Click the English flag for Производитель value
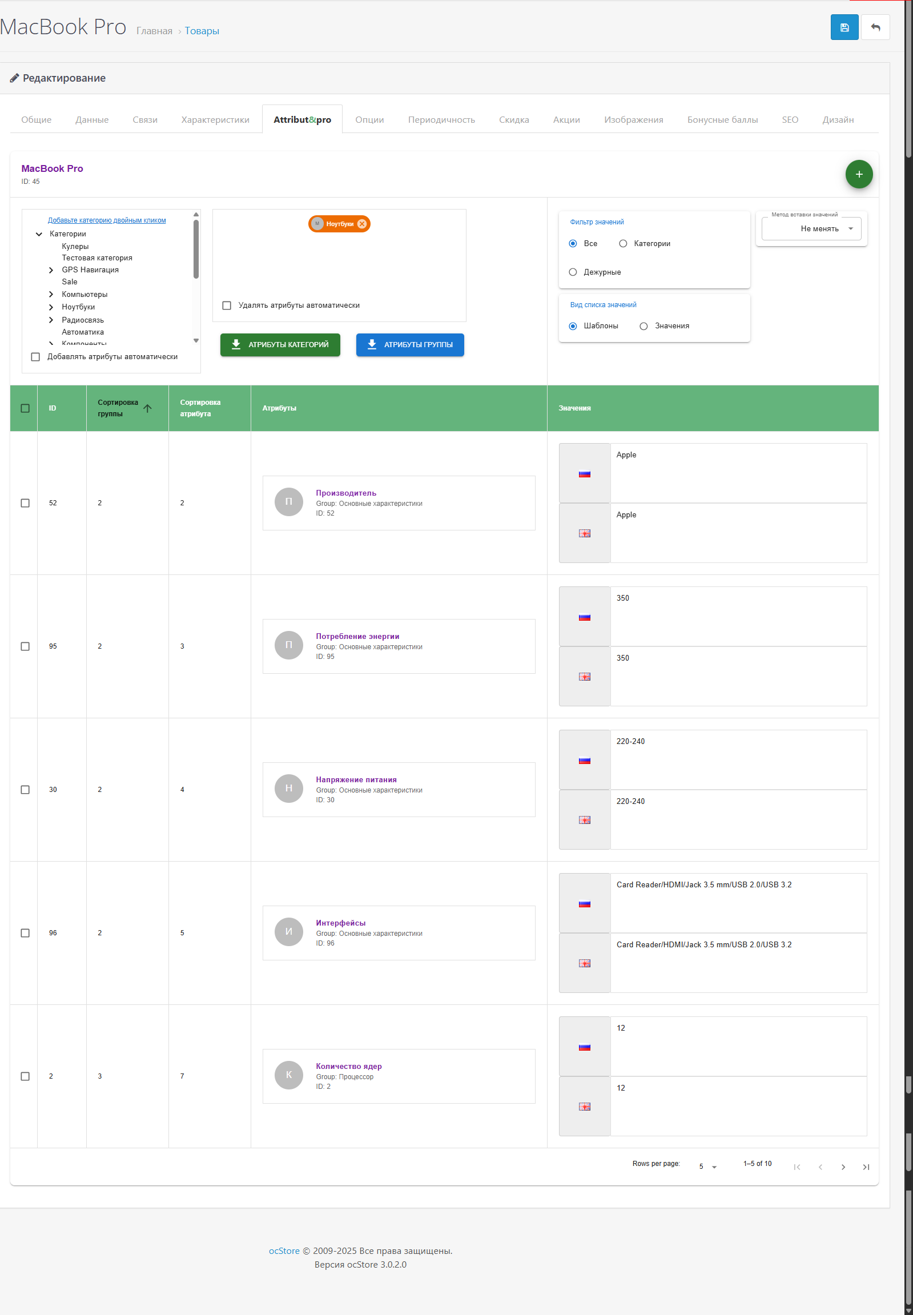The width and height of the screenshot is (913, 1315). click(x=584, y=533)
